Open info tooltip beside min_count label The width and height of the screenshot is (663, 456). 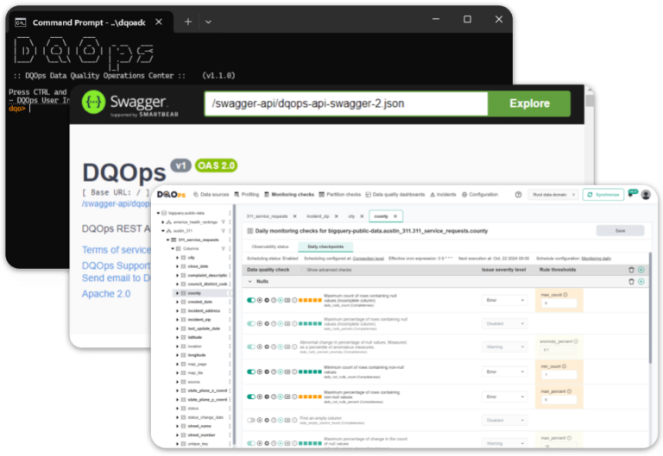pos(564,366)
